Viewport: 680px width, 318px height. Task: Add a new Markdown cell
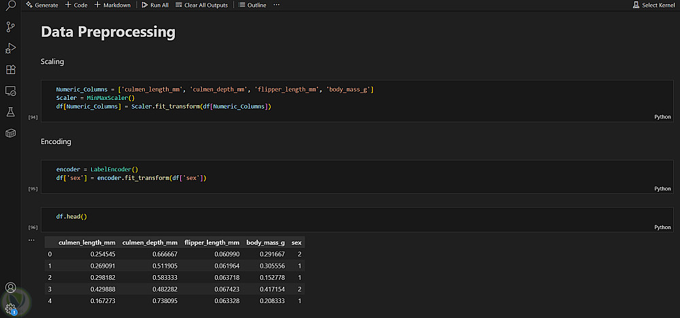coord(112,5)
